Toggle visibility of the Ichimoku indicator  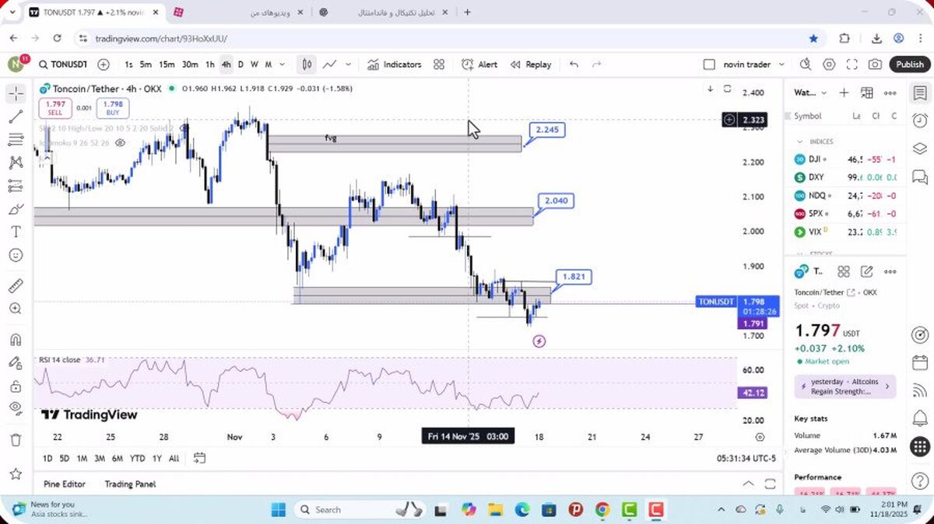point(121,143)
